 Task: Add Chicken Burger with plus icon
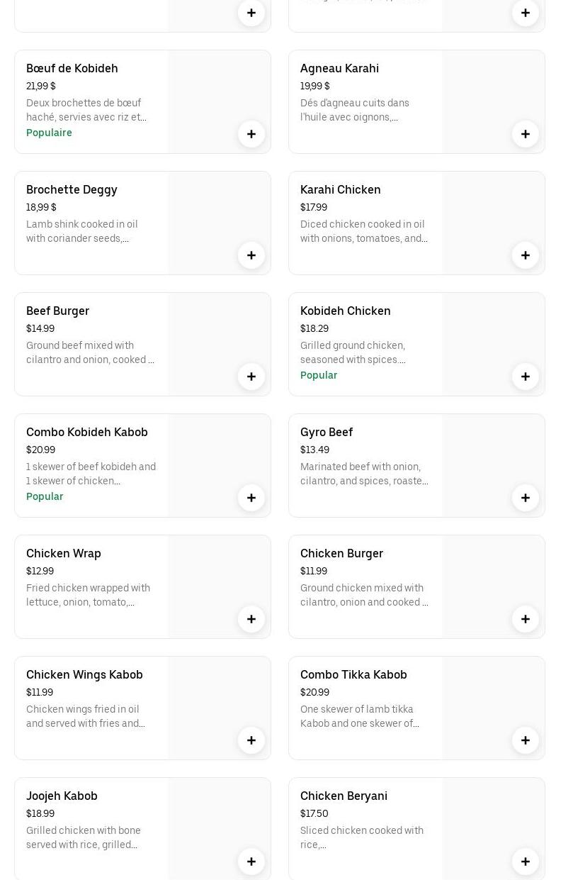pos(526,619)
